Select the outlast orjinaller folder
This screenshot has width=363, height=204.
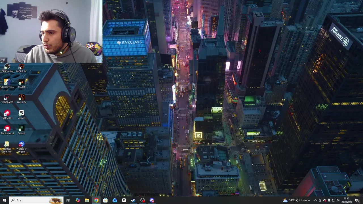(x=7, y=147)
